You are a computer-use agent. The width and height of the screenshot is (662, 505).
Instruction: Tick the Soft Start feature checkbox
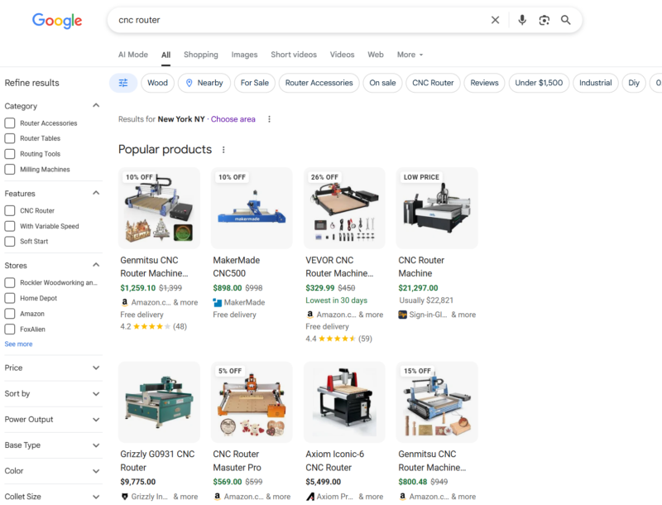(10, 242)
